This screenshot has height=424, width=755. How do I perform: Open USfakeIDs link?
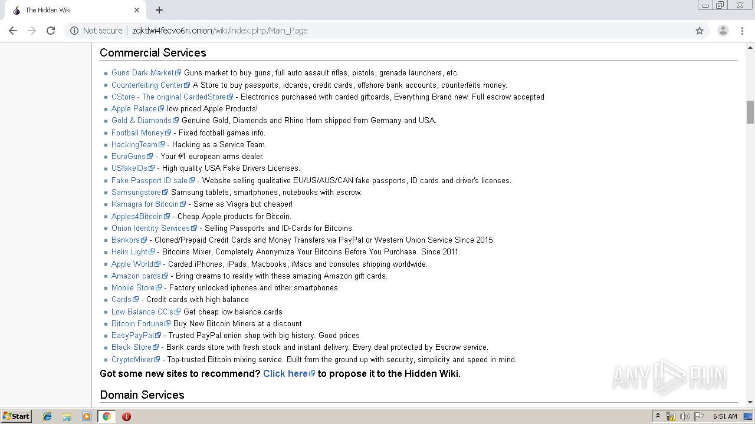[x=133, y=168]
